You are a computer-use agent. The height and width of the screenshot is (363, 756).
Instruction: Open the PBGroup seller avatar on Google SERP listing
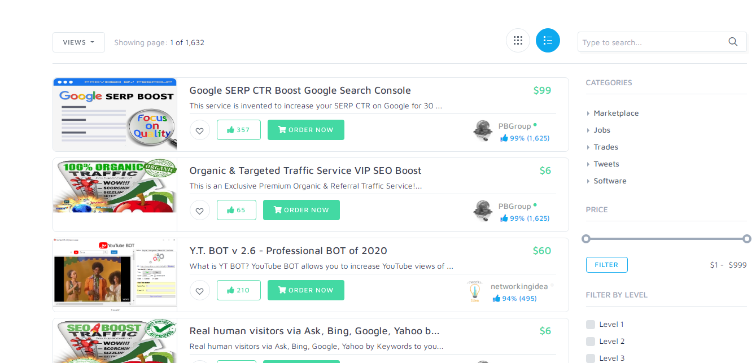click(482, 130)
